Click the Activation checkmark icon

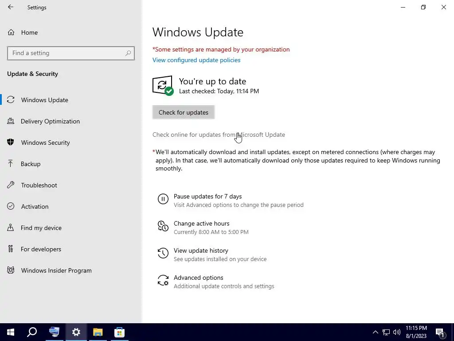11,206
